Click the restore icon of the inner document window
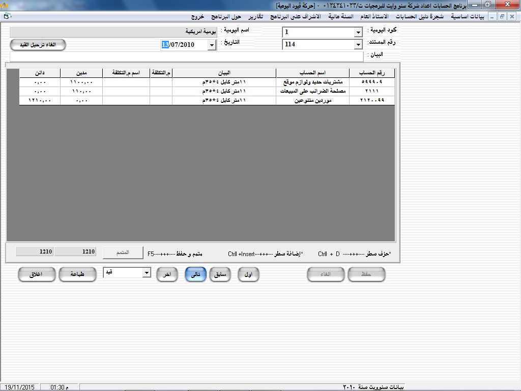The image size is (521, 391). [x=502, y=16]
